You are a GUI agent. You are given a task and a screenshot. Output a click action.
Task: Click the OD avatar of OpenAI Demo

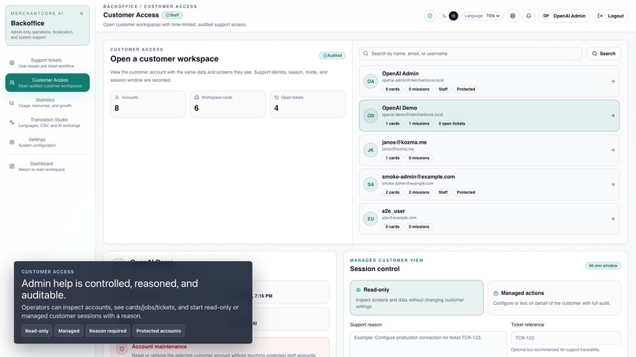371,116
